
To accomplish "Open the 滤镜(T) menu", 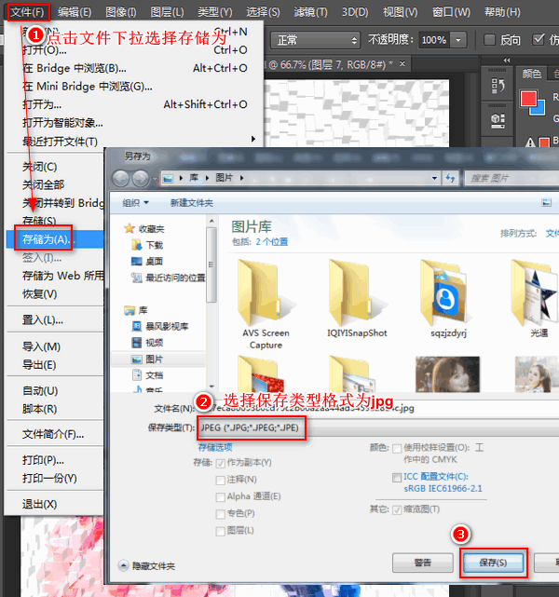I will click(x=310, y=12).
